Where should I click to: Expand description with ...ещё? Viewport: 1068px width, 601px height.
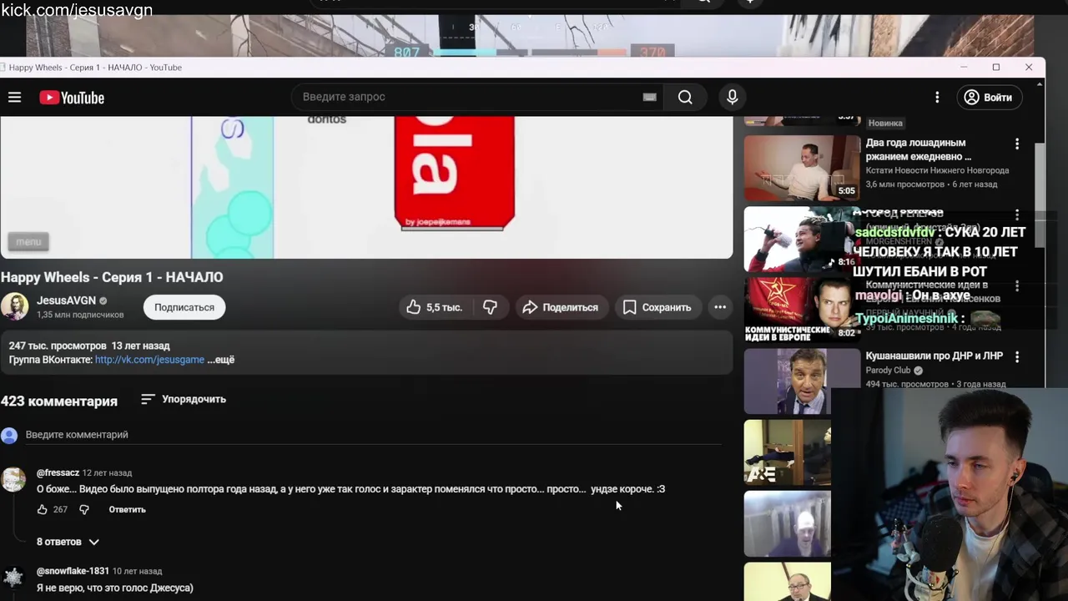(221, 360)
